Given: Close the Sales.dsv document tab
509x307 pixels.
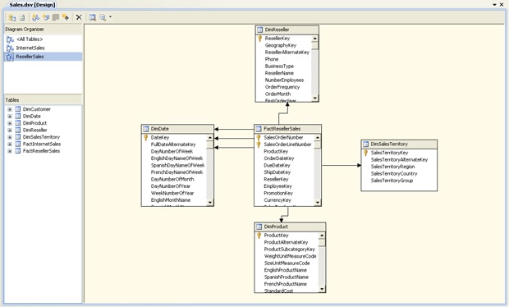Looking at the screenshot, I should tap(502, 5).
